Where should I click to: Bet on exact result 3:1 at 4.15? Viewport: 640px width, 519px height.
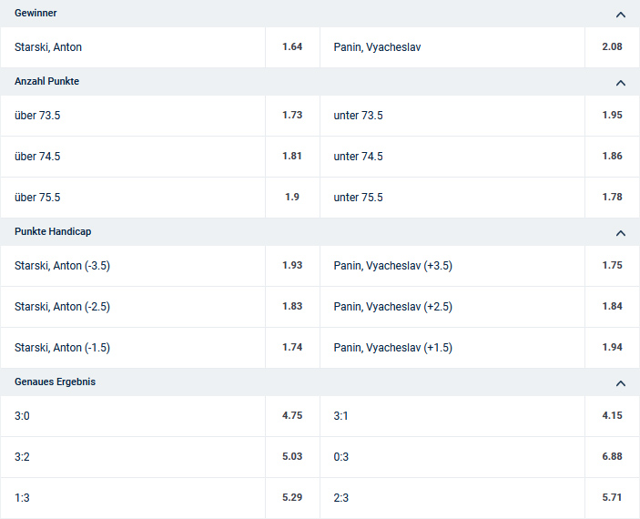(612, 416)
